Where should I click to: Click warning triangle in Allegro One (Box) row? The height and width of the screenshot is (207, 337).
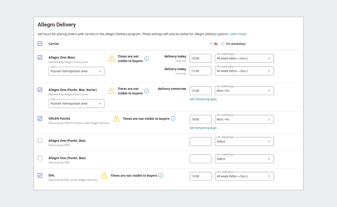point(111,58)
